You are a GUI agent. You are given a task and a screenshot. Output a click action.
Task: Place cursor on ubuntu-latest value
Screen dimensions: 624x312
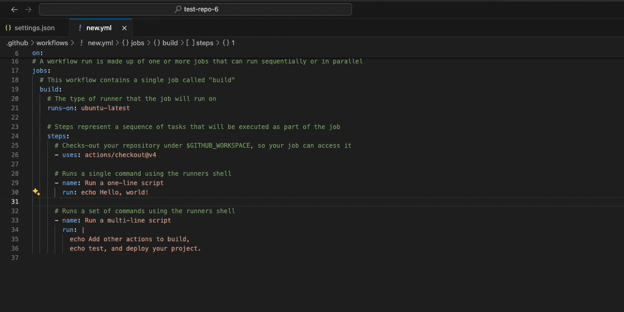[106, 108]
